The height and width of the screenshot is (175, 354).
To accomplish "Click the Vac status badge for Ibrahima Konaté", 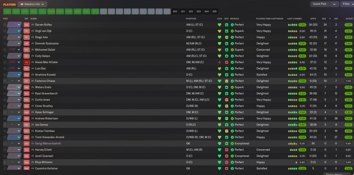I will [x=27, y=75].
